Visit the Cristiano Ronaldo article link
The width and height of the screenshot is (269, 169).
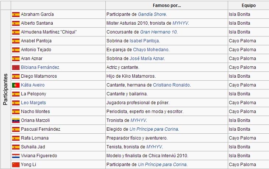[x=171, y=85]
